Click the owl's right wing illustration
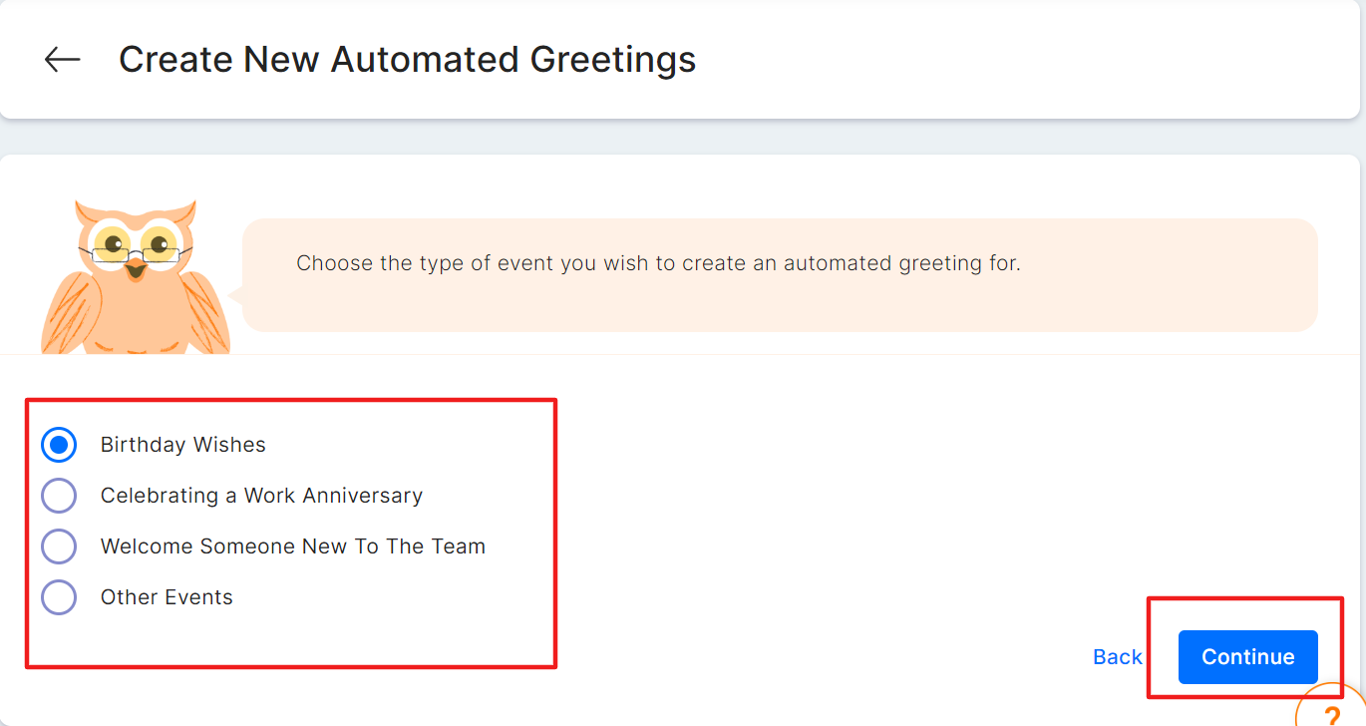The width and height of the screenshot is (1366, 726). tap(204, 309)
